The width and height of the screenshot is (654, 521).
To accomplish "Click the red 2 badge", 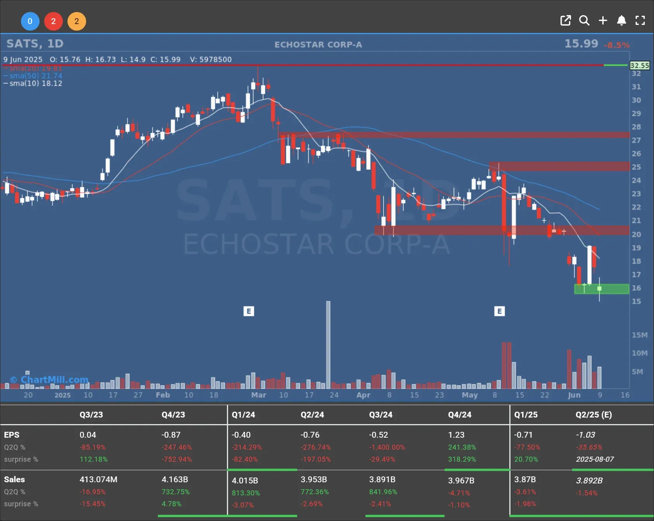I will (54, 21).
